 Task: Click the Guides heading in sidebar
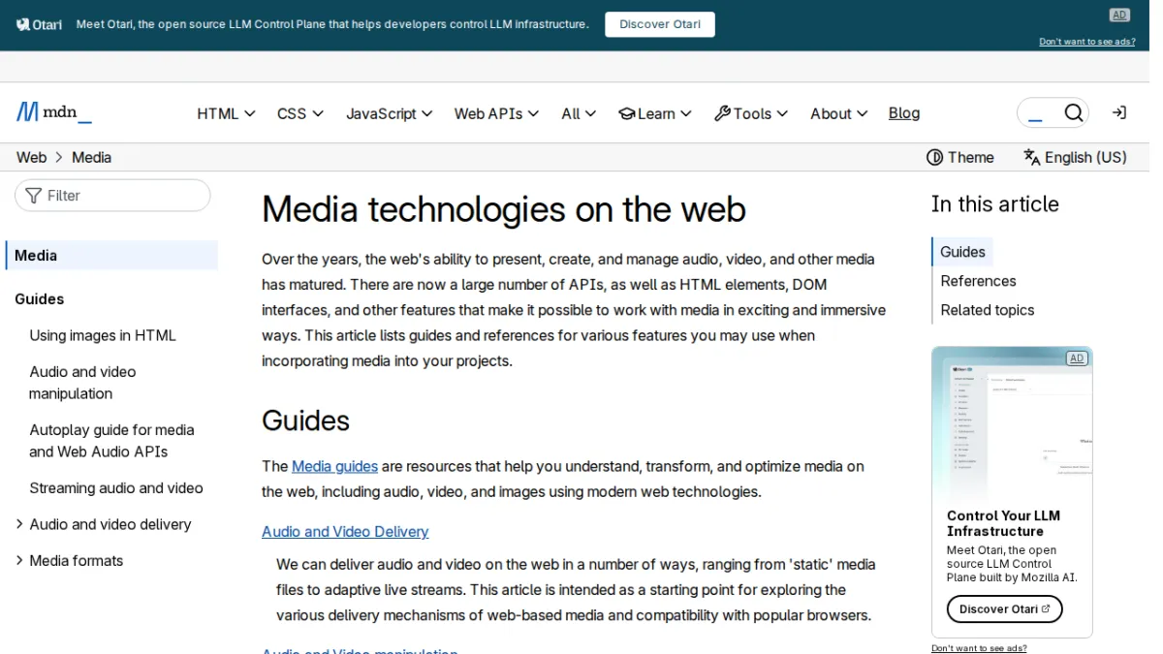[40, 299]
